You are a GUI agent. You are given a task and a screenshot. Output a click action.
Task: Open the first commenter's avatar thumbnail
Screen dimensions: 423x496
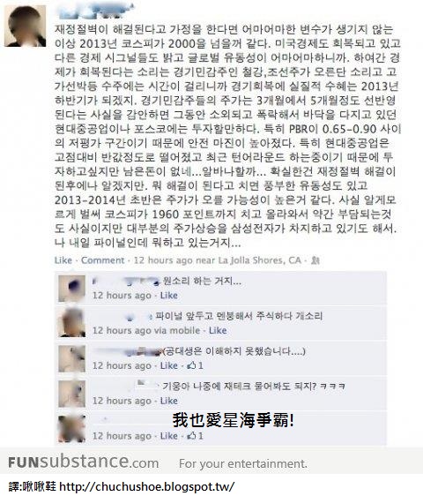tap(71, 289)
